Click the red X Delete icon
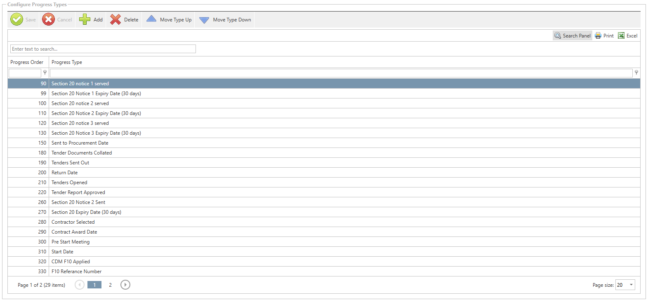 coord(115,19)
